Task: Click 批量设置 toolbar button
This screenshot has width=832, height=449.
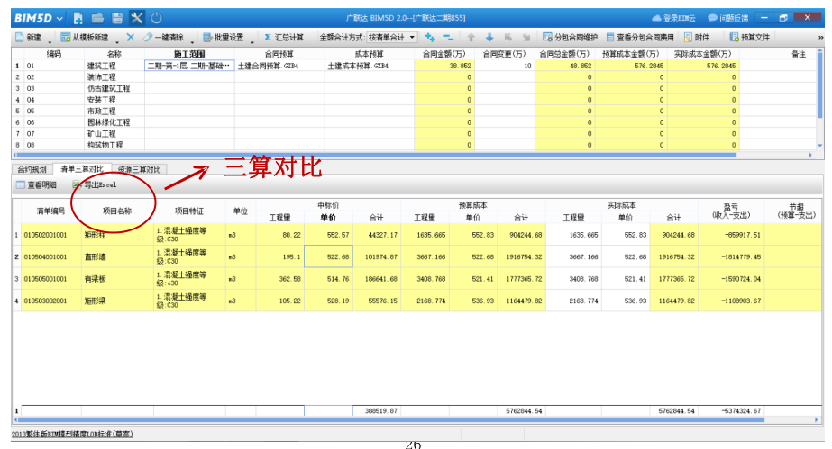Action: tap(224, 37)
